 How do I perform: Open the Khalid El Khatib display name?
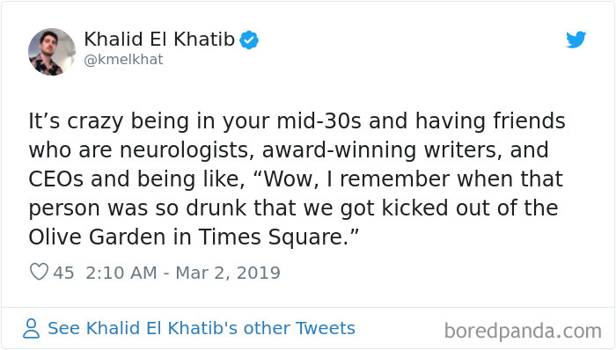[x=159, y=40]
